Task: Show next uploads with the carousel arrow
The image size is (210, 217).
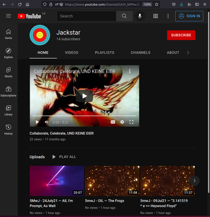Action: tap(194, 181)
